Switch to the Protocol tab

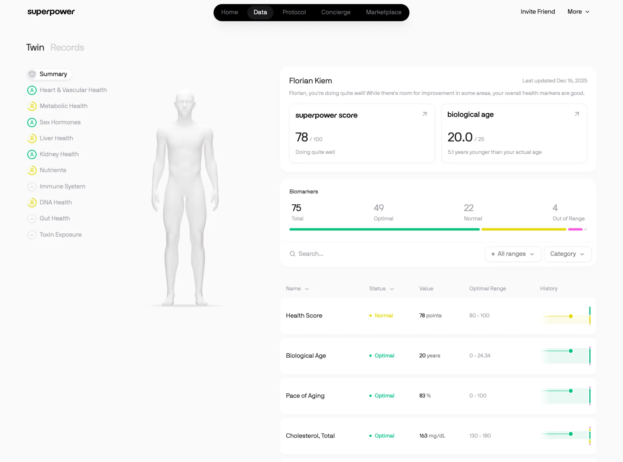pyautogui.click(x=294, y=12)
